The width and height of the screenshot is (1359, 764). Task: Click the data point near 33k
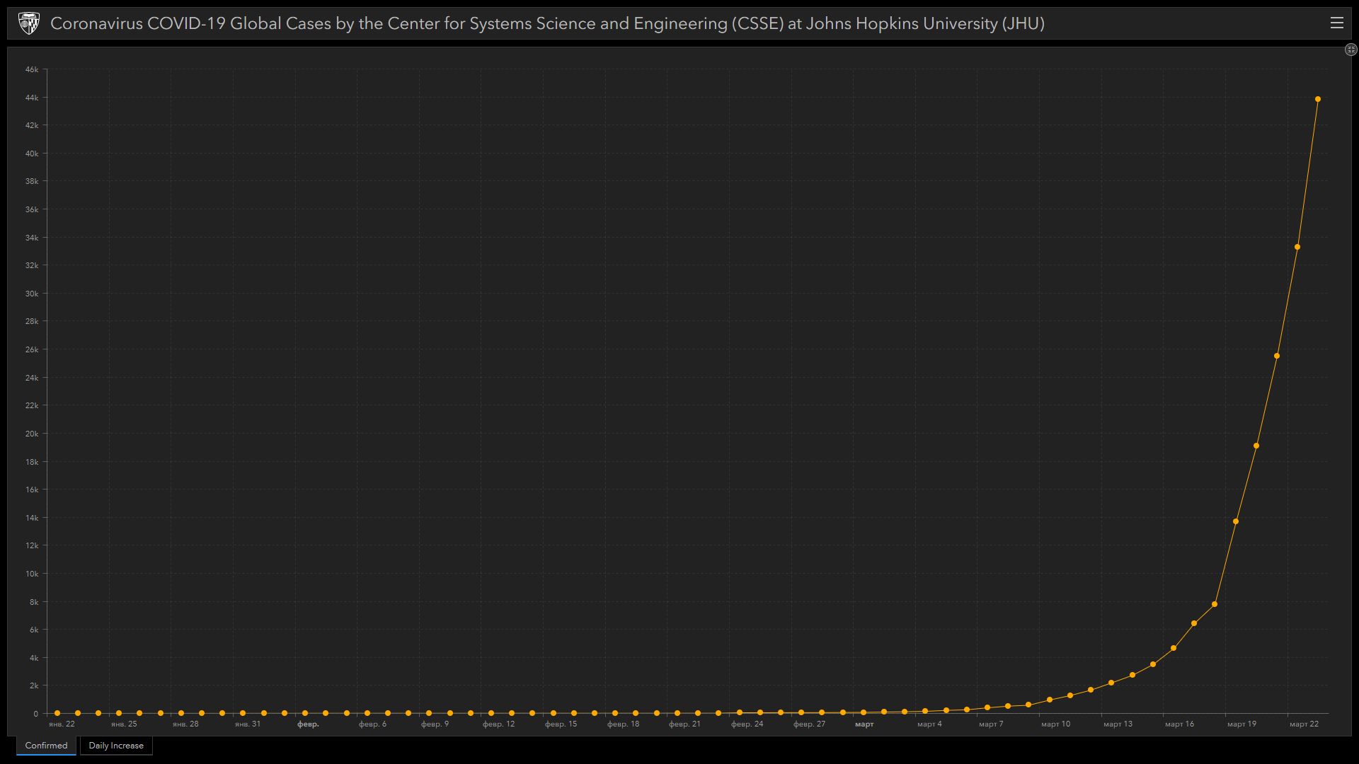pos(1297,247)
